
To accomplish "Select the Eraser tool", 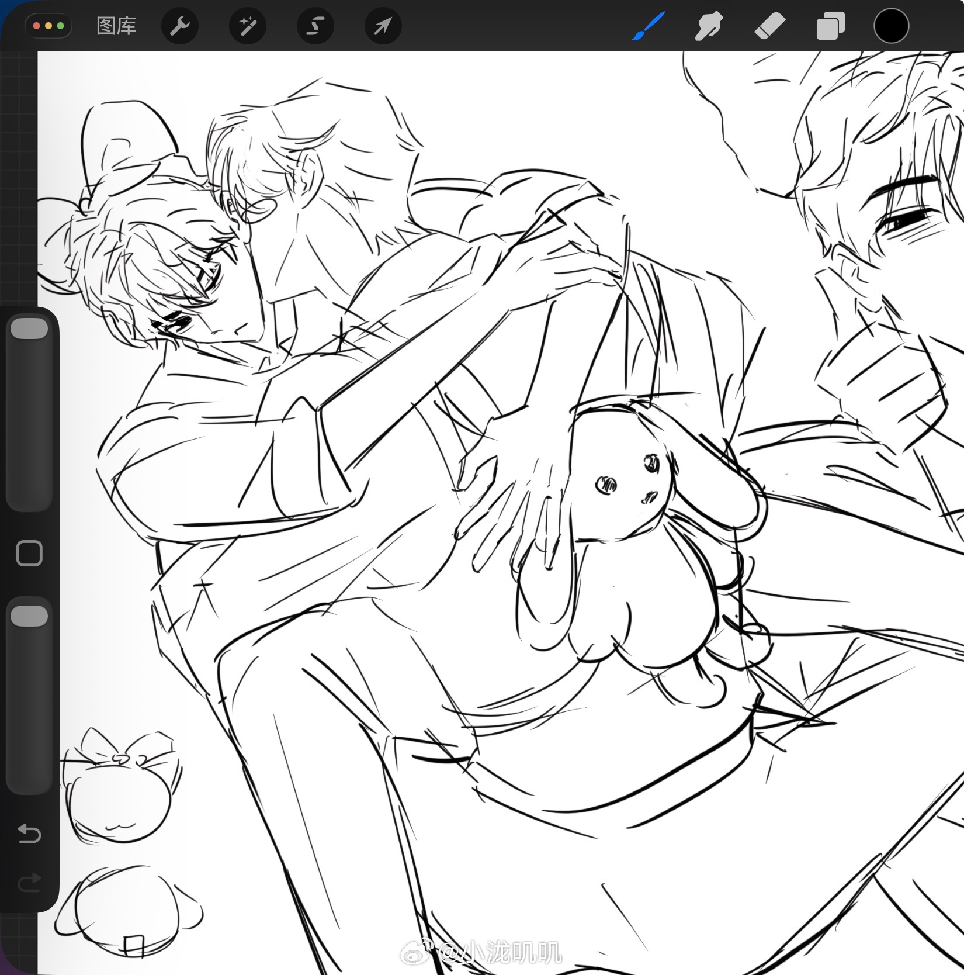I will point(769,26).
